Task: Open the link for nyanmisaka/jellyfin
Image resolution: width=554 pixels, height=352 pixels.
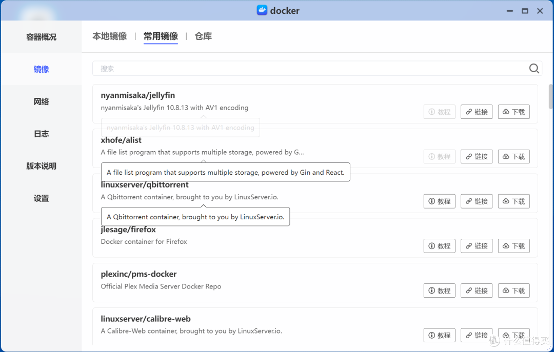Action: pos(476,112)
